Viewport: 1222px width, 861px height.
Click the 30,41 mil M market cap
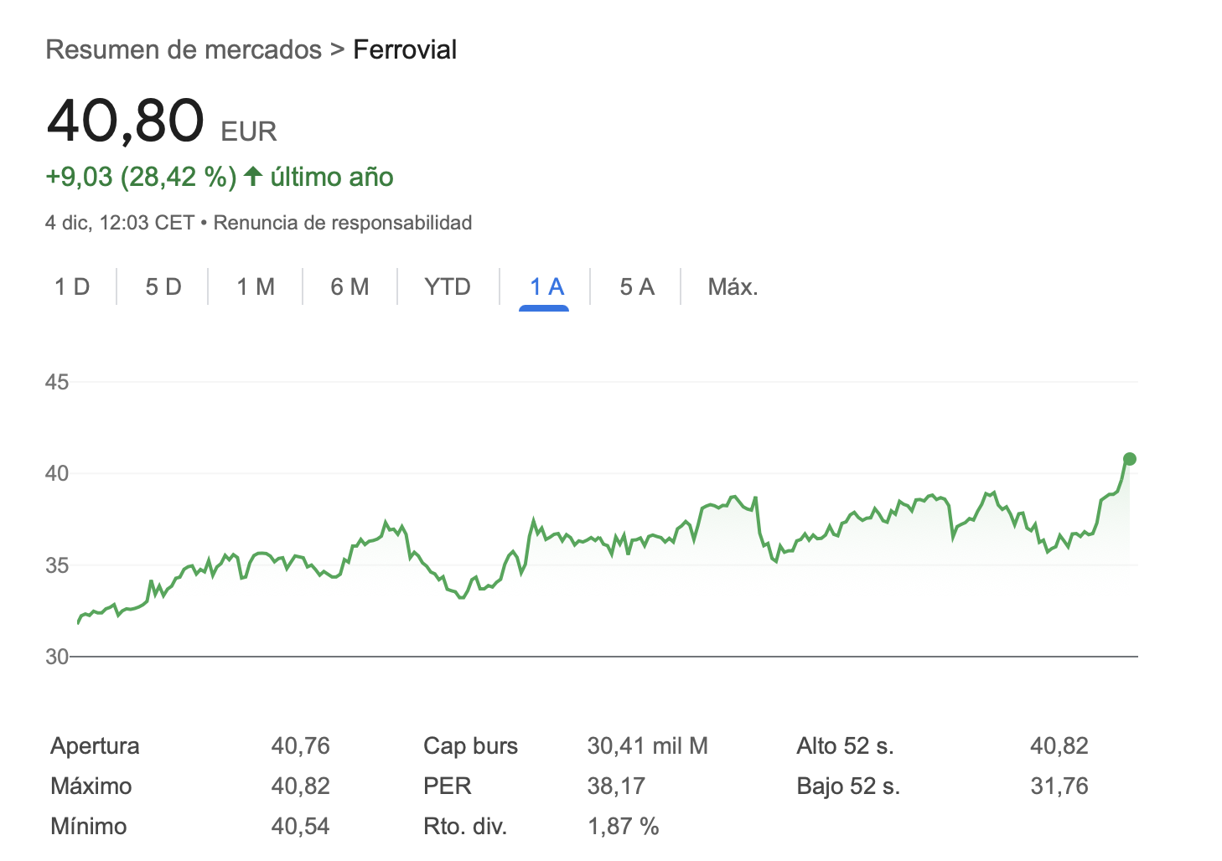pyautogui.click(x=648, y=746)
